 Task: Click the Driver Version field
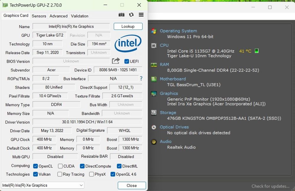(x=87, y=122)
